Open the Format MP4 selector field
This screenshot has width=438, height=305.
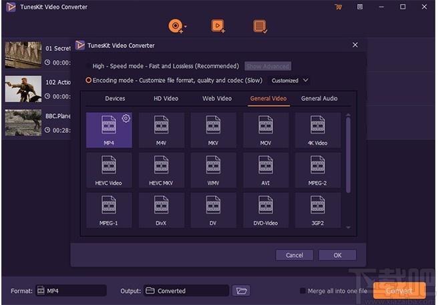point(71,290)
